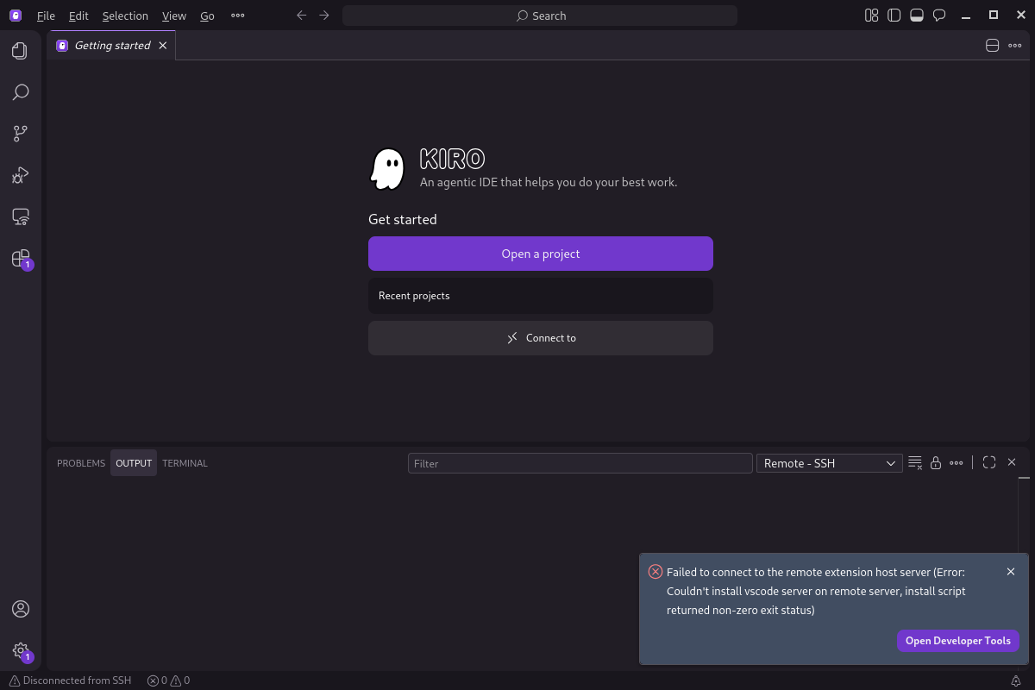
Task: Dismiss the SSH error notification
Action: click(1011, 572)
